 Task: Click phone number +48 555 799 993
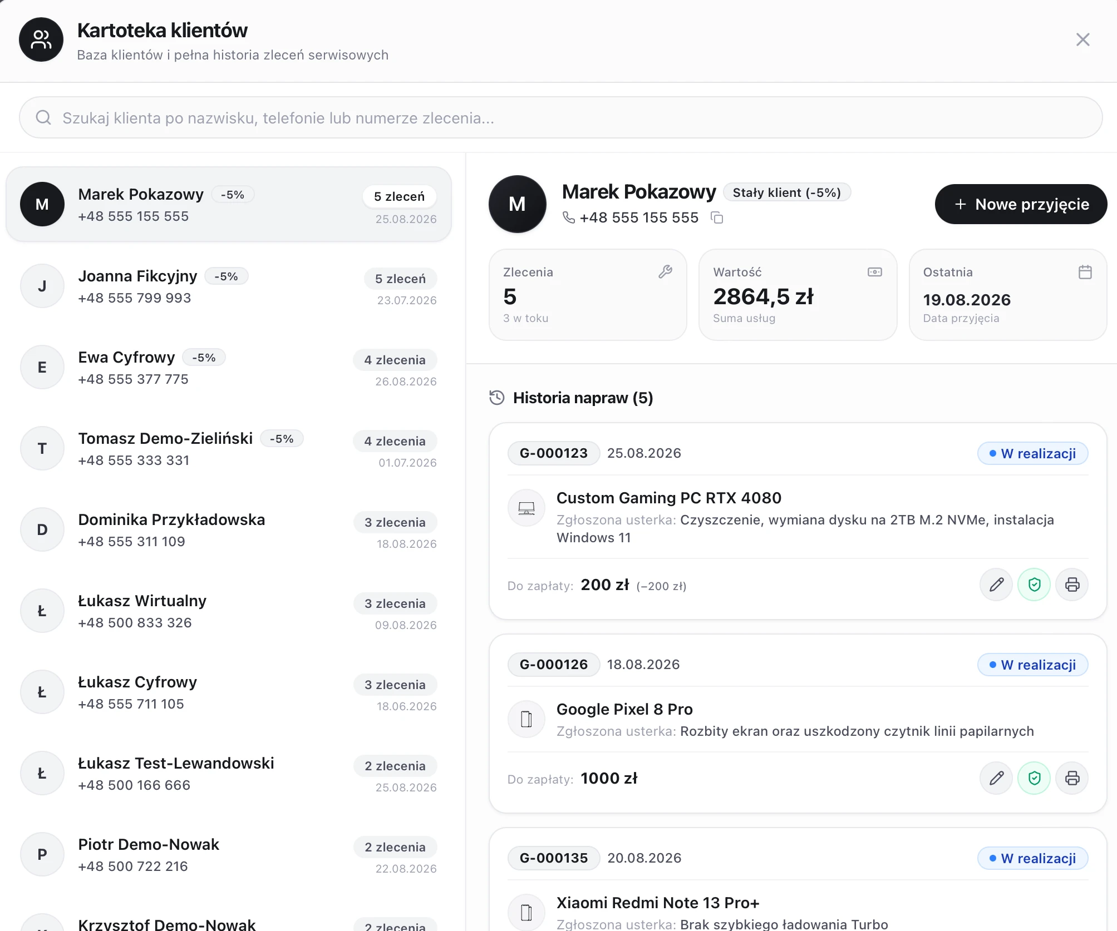click(x=135, y=298)
